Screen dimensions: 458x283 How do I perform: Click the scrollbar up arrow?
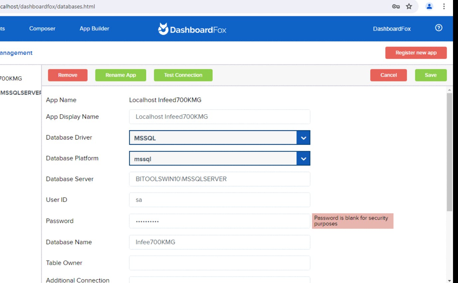[449, 90]
